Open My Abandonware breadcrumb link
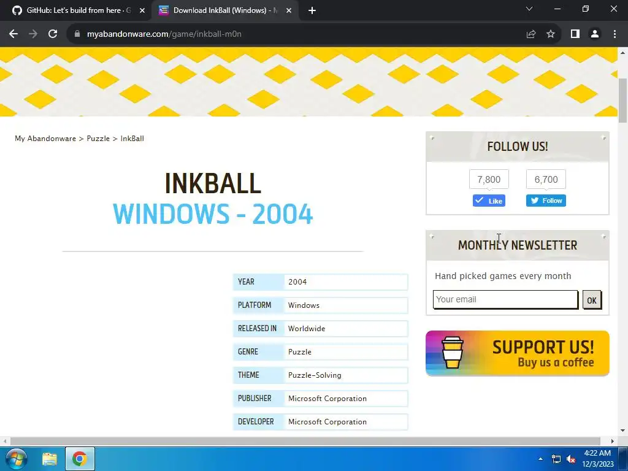This screenshot has width=628, height=471. click(x=45, y=139)
